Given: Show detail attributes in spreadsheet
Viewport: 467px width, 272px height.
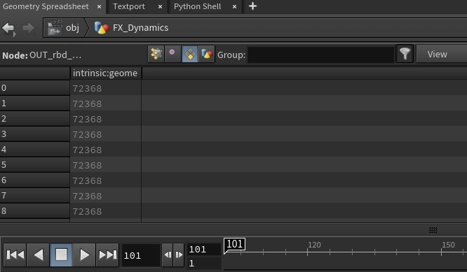Looking at the screenshot, I should click(x=207, y=54).
